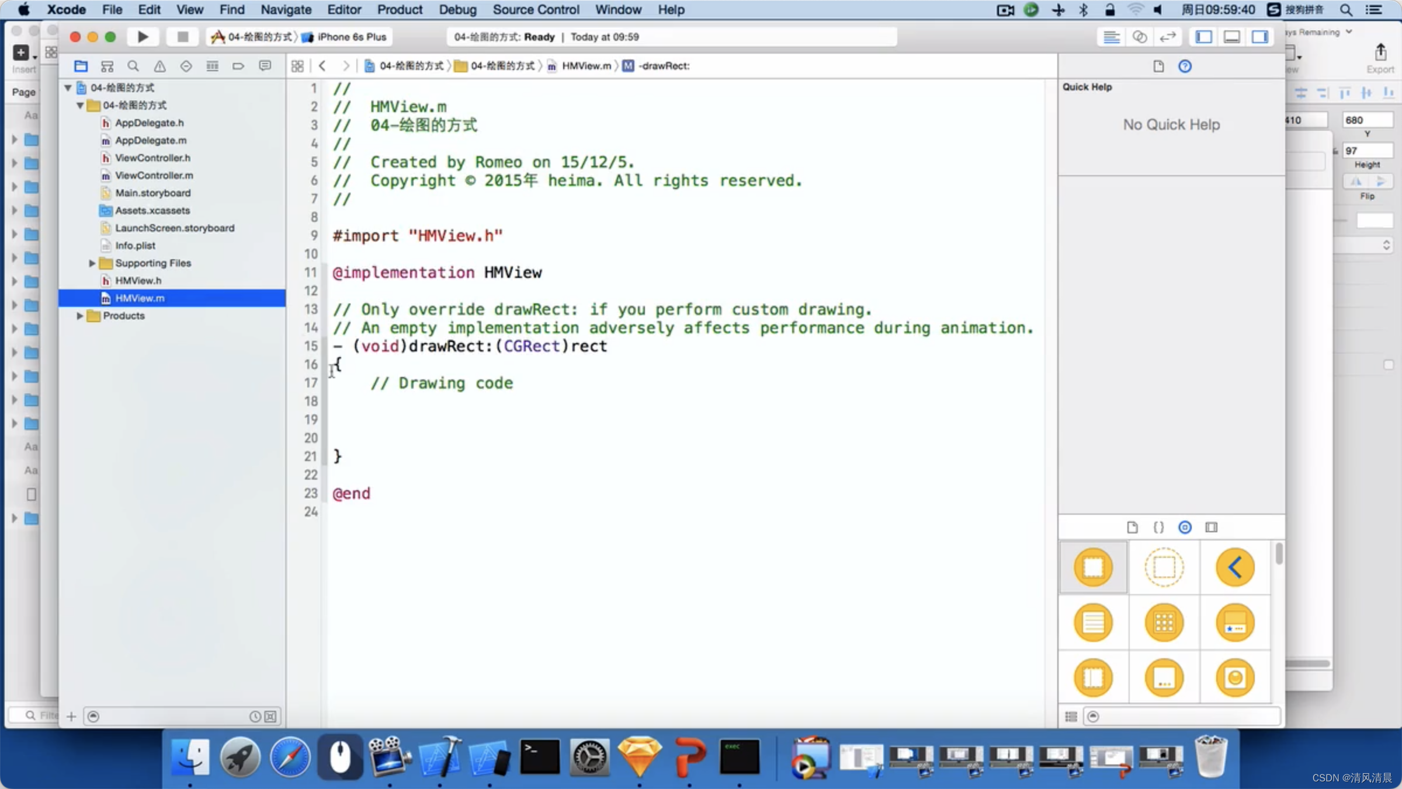Open Main.storyboard in the navigator

click(152, 193)
